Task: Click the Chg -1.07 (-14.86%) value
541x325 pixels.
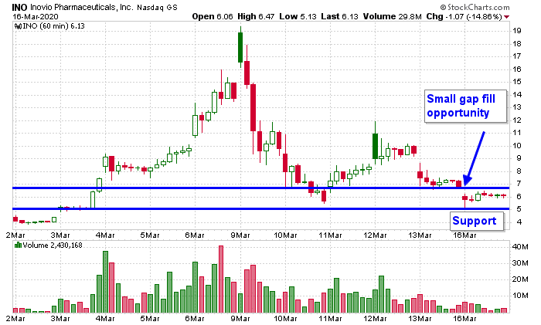Action: (464, 16)
